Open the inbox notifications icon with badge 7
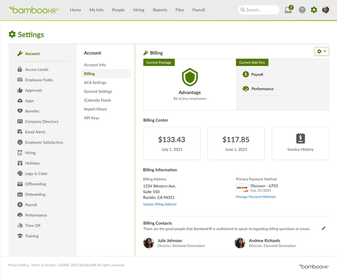The width and height of the screenshot is (337, 279). (288, 9)
